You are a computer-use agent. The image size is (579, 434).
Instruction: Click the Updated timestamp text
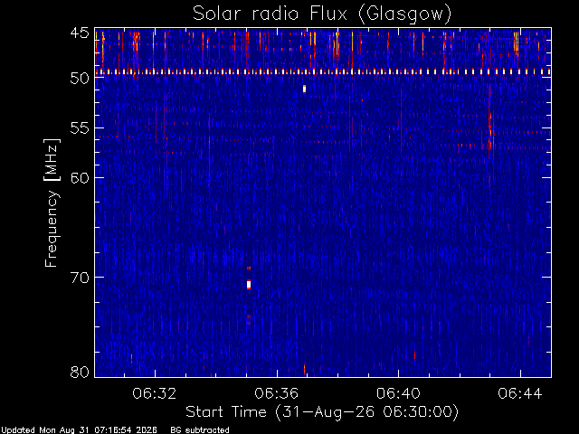click(x=79, y=430)
